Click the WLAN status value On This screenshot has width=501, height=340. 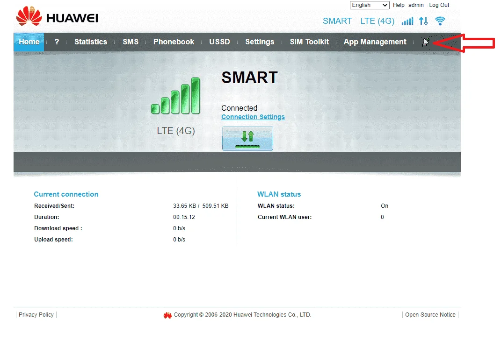385,206
